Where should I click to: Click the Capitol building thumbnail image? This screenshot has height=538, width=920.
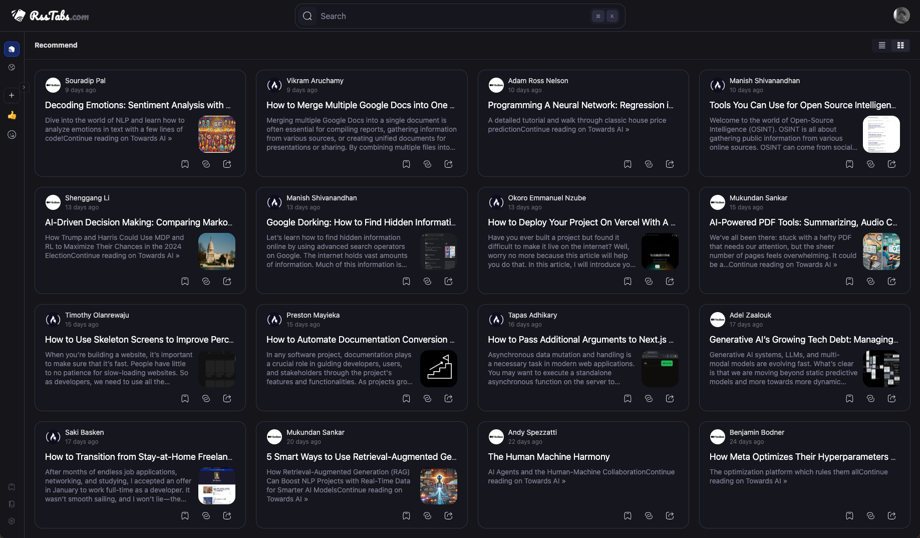click(217, 251)
